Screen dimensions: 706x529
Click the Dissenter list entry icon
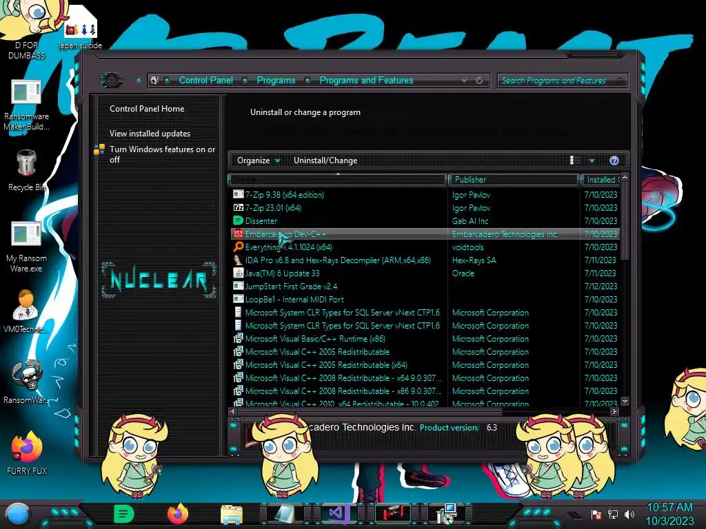coord(238,221)
